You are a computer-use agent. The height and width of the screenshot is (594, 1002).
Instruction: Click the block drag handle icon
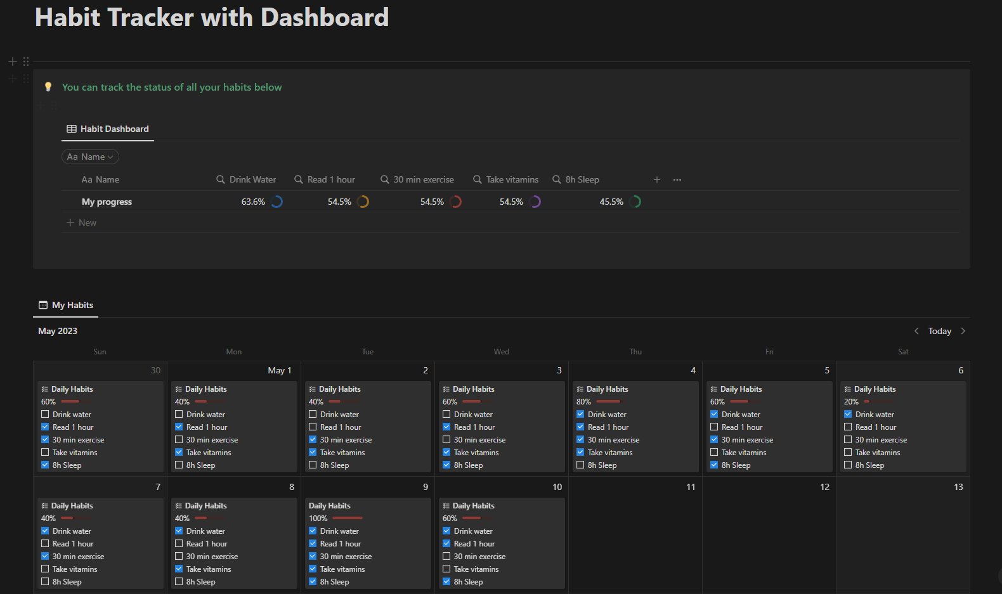coord(26,61)
